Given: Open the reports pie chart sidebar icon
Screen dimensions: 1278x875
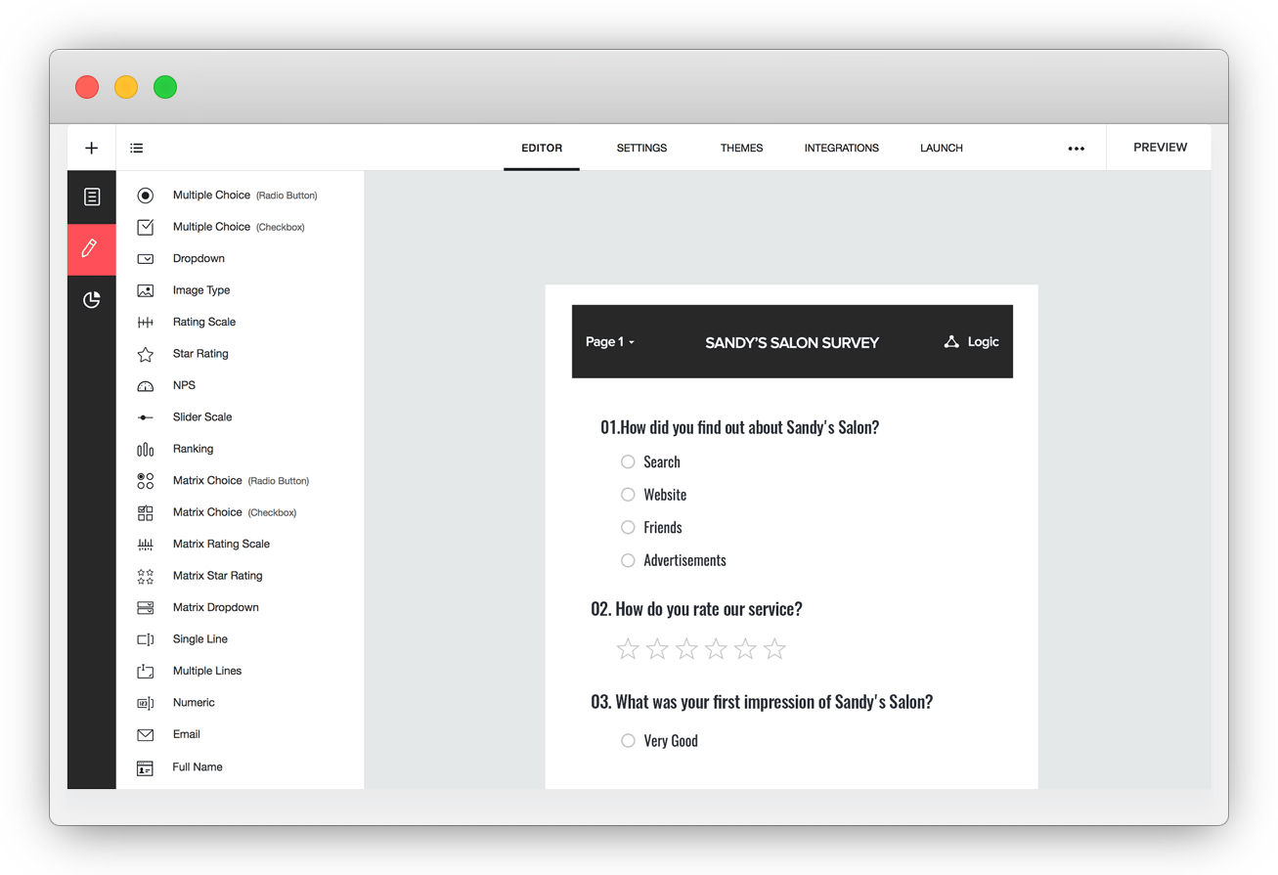Looking at the screenshot, I should coord(91,300).
